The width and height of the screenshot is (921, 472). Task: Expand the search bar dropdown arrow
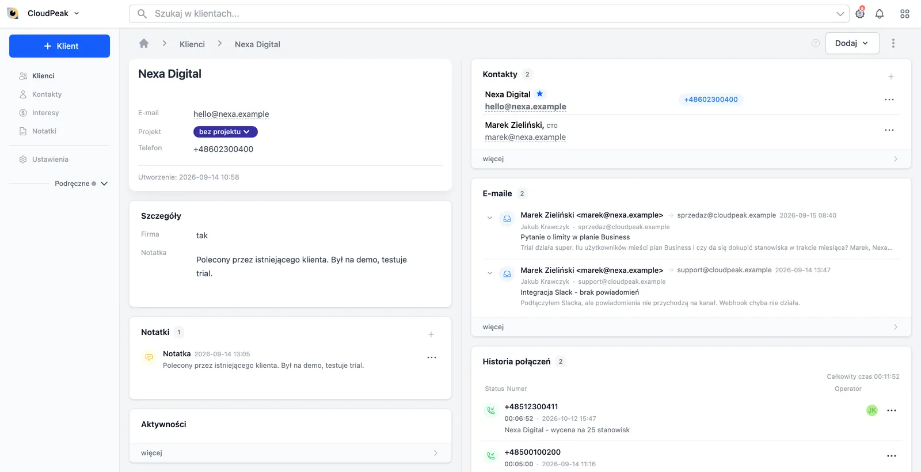[840, 14]
